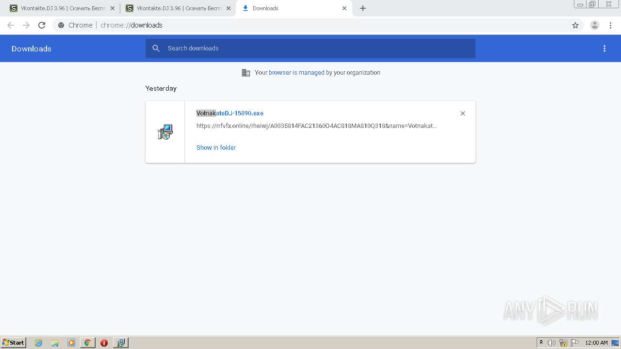The width and height of the screenshot is (621, 349).
Task: Click the 12:00 AM clock
Action: point(596,343)
